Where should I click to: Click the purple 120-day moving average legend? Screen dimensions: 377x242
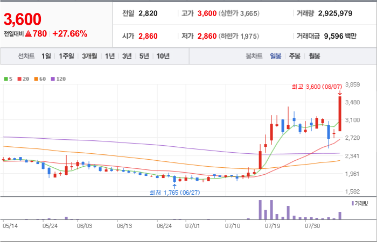coord(58,79)
